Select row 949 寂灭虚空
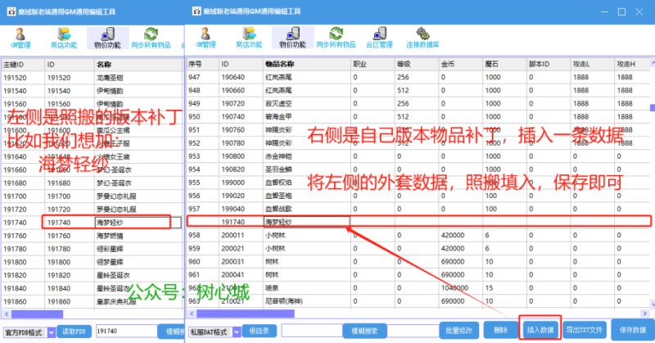This screenshot has width=655, height=343. 418,104
